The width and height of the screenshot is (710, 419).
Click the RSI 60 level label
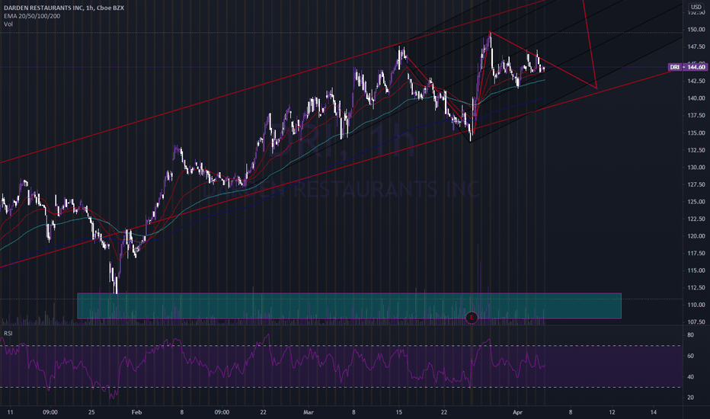(690, 356)
